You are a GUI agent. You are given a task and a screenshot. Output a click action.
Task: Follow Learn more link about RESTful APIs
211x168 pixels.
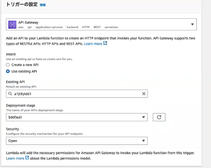(93, 44)
